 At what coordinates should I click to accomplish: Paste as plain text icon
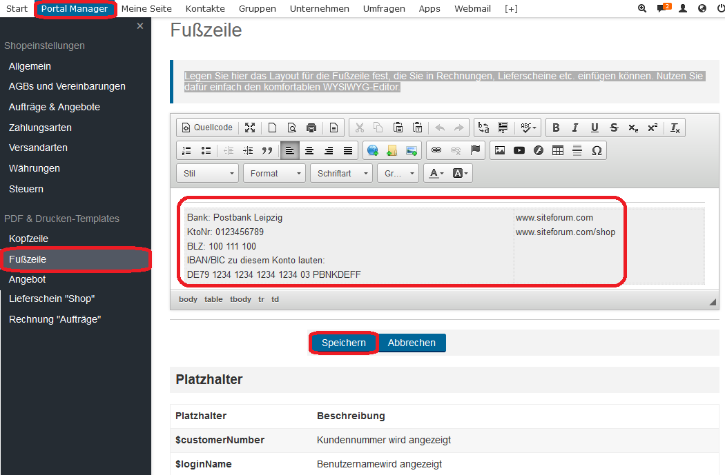pos(417,128)
